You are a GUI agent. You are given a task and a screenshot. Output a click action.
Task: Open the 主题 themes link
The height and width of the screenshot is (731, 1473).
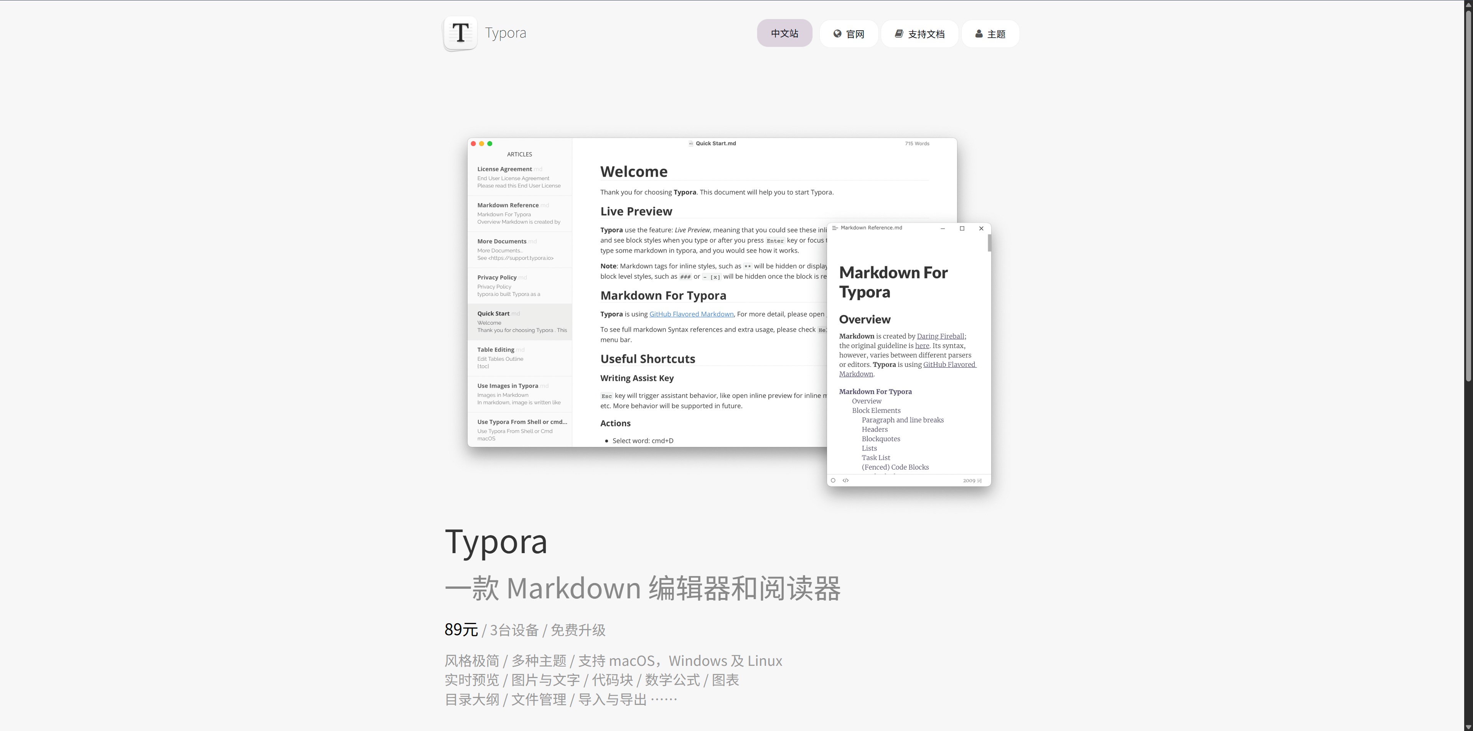pos(990,34)
